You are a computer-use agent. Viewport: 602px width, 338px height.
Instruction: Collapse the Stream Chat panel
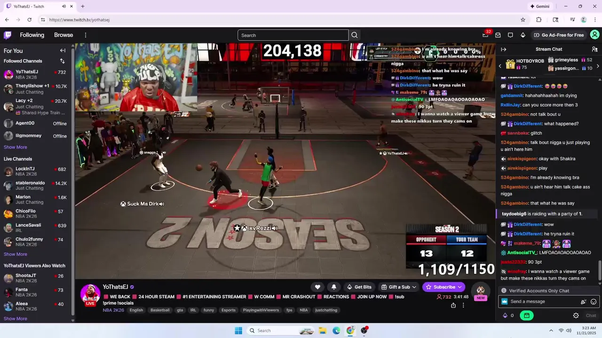pyautogui.click(x=503, y=49)
